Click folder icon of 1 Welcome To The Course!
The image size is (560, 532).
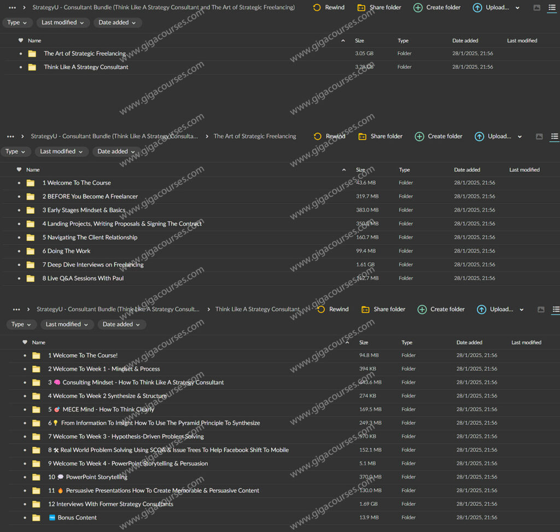point(37,355)
